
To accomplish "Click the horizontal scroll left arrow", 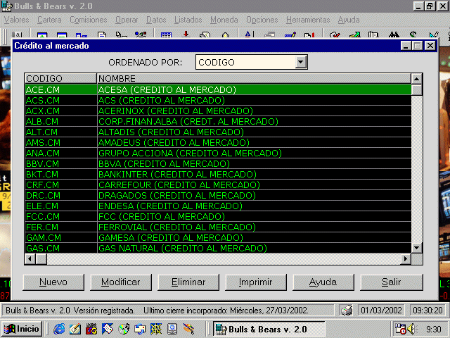I will (30, 259).
